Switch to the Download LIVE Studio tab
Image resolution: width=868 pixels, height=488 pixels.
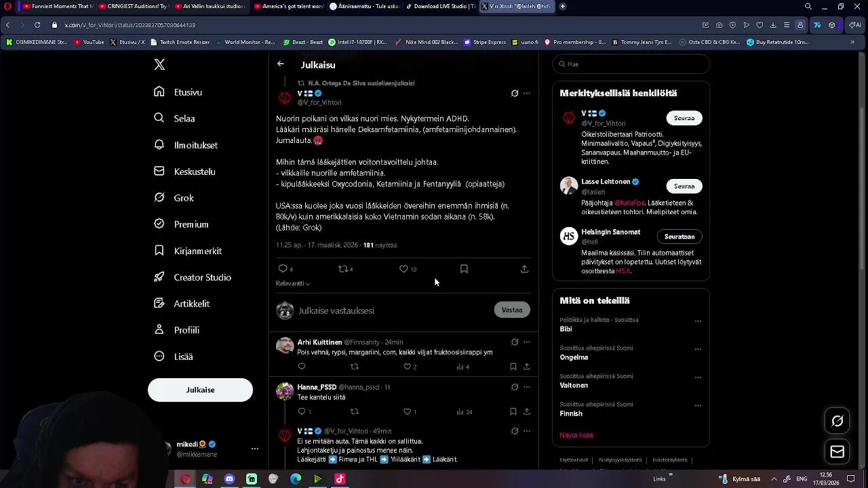click(441, 6)
